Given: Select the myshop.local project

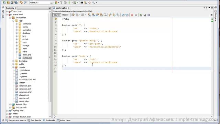Looking at the screenshot, I should pos(18,111).
